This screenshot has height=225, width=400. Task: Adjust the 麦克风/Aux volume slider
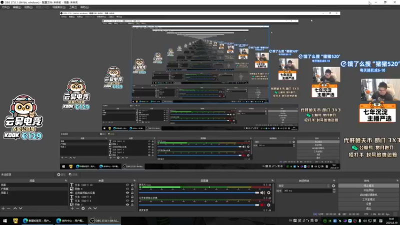(x=199, y=193)
